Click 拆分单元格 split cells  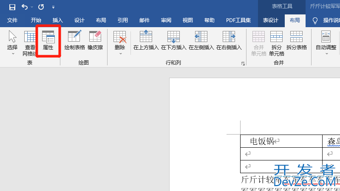(277, 43)
